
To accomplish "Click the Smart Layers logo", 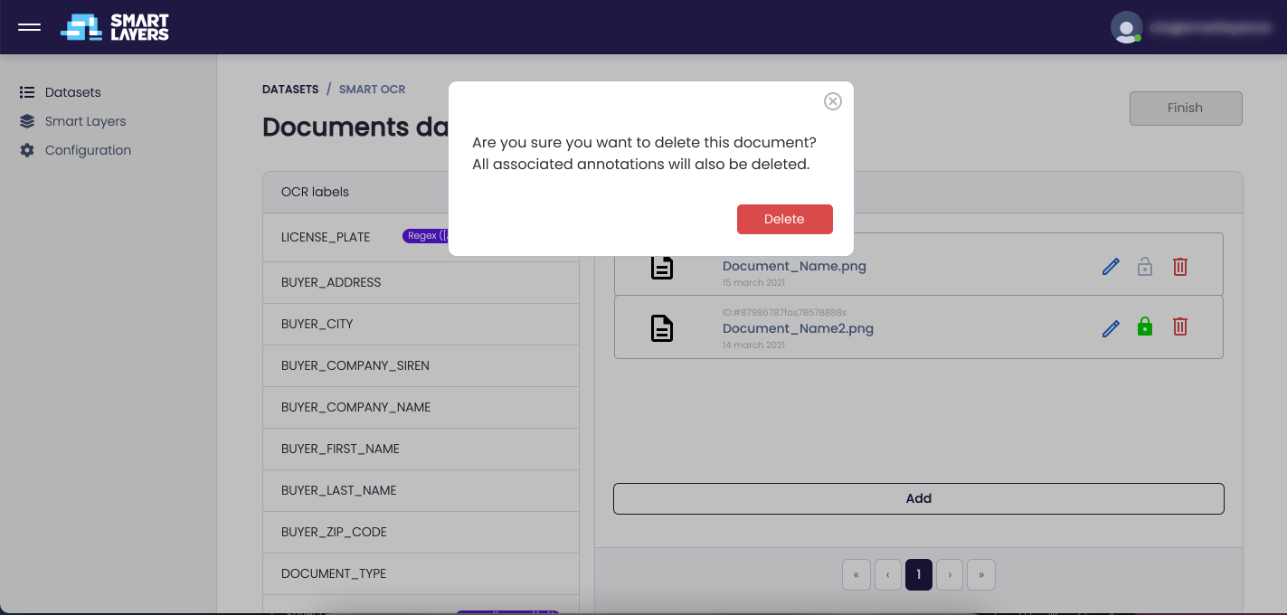I will 115,27.
